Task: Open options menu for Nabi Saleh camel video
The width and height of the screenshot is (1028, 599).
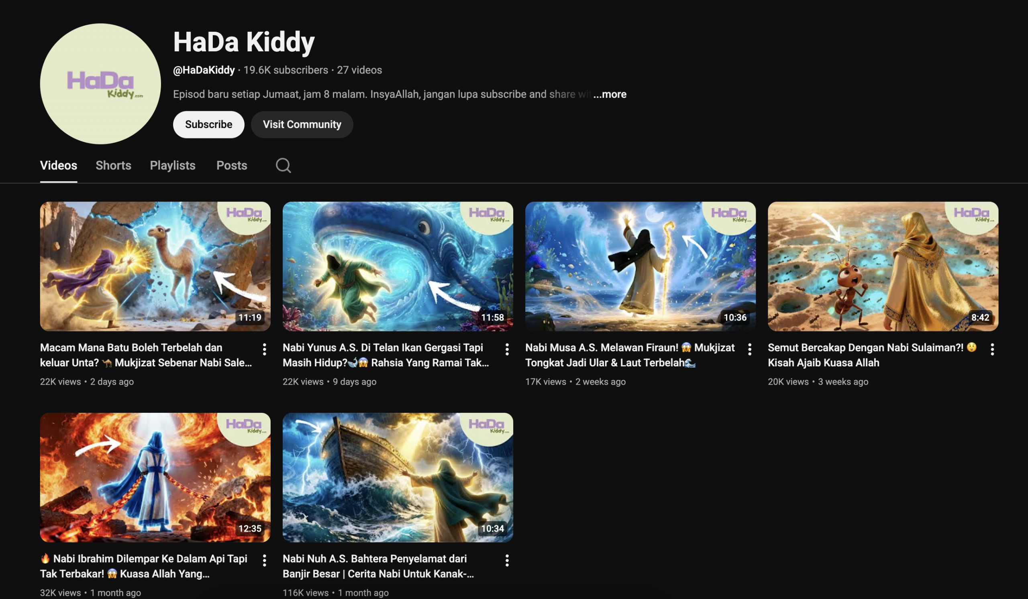Action: tap(264, 349)
